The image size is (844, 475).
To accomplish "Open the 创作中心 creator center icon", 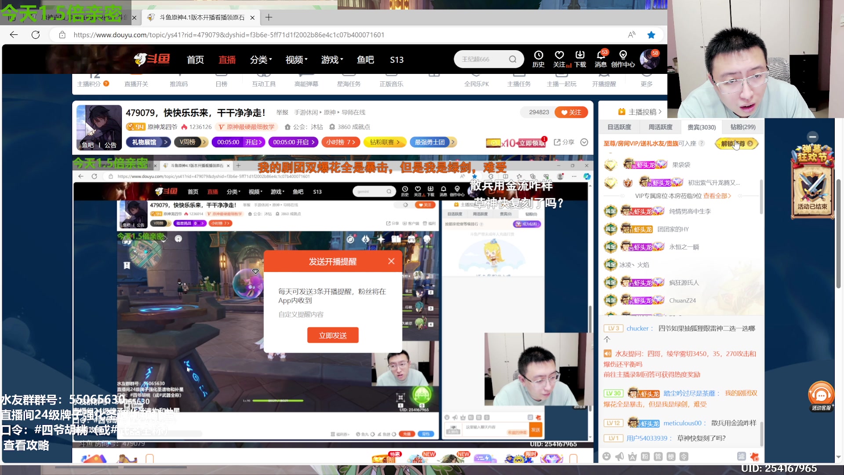I will [623, 58].
